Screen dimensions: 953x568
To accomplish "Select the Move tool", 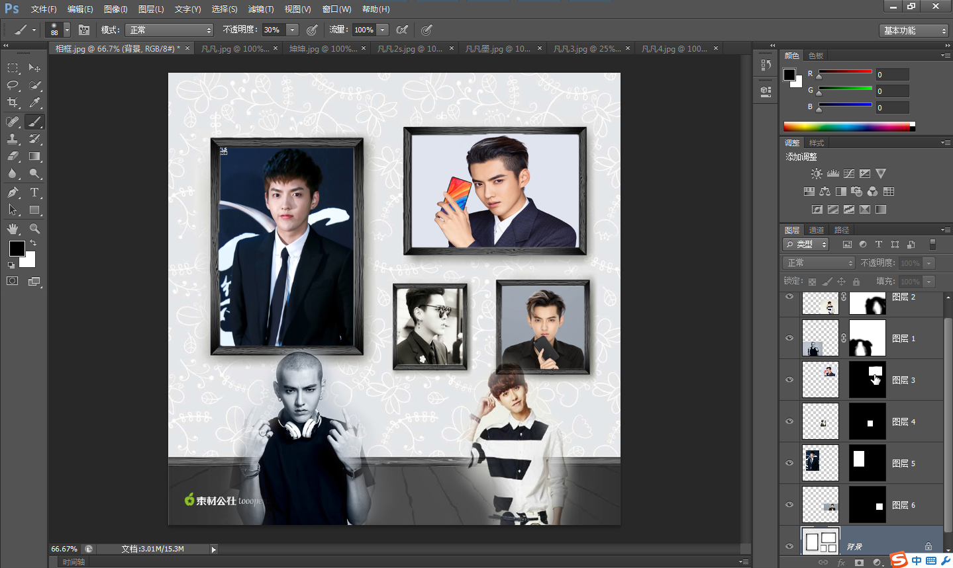I will 34,67.
